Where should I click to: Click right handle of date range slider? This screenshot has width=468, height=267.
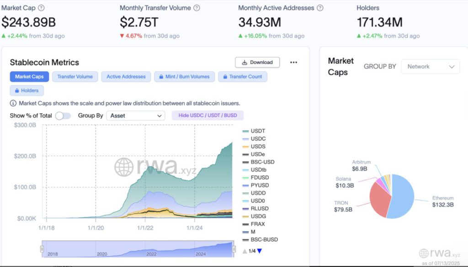point(234,249)
